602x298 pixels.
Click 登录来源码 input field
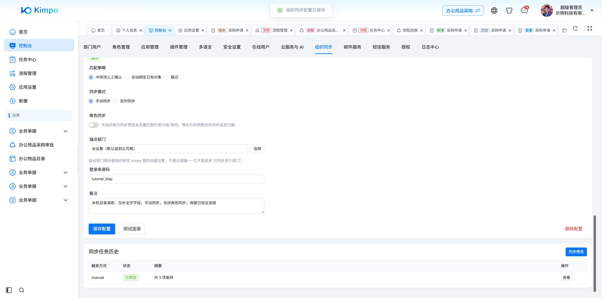(x=177, y=179)
